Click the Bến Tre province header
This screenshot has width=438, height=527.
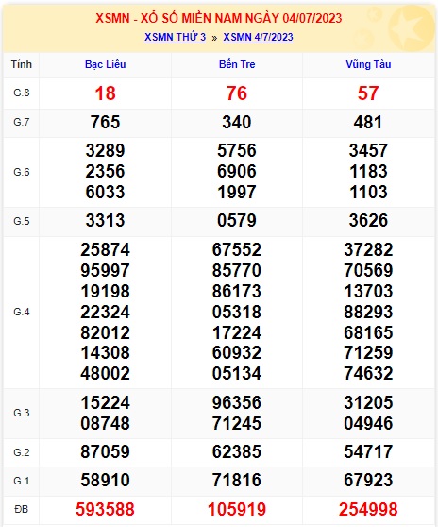(x=237, y=64)
